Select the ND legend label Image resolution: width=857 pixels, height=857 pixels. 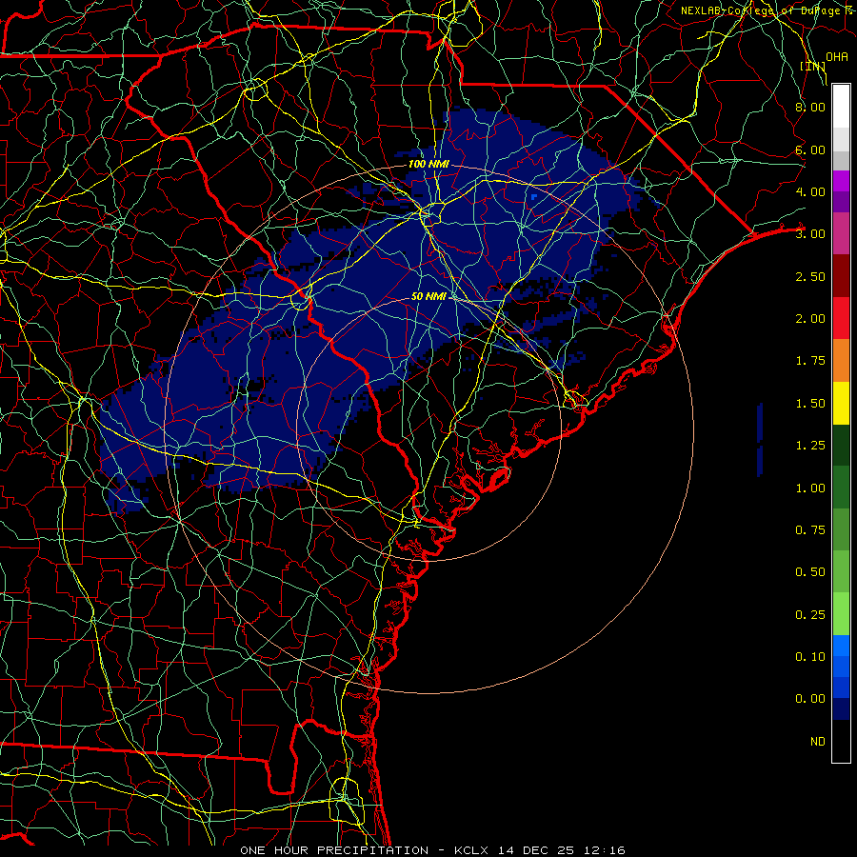pyautogui.click(x=818, y=742)
